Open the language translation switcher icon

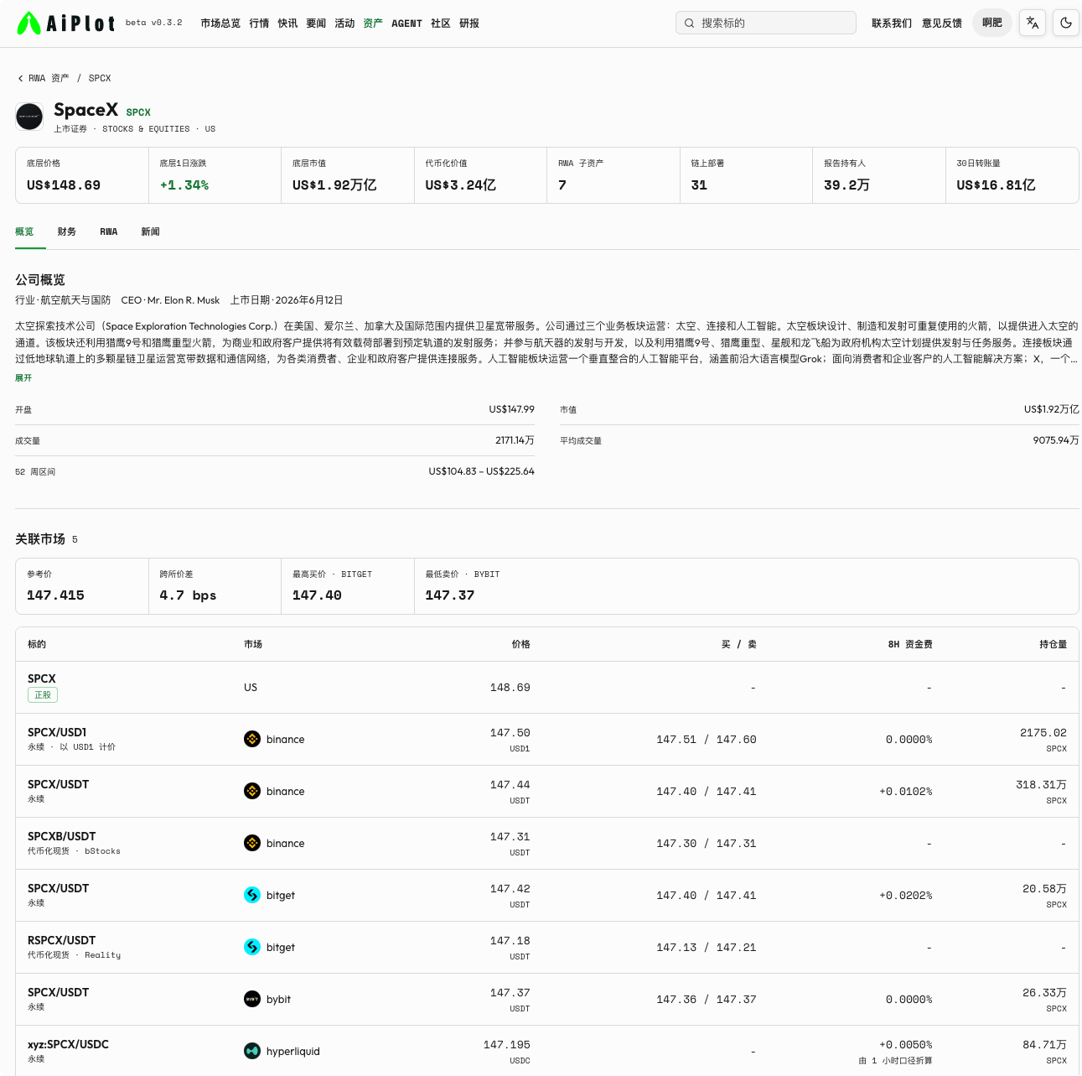1033,23
